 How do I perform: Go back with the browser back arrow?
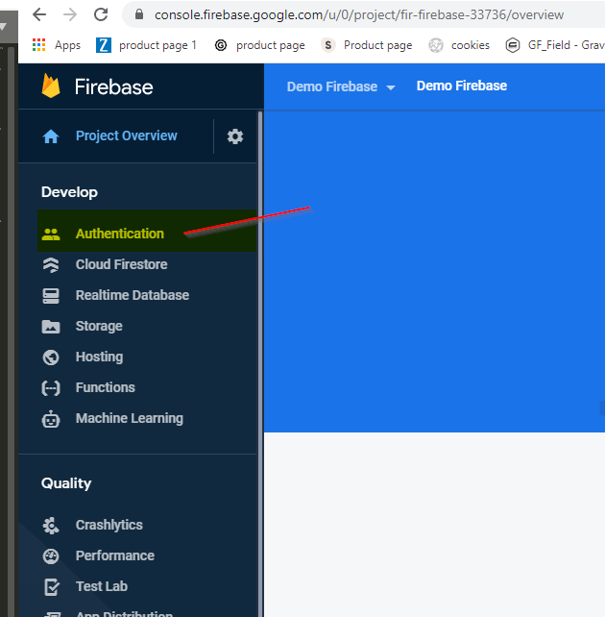click(39, 15)
